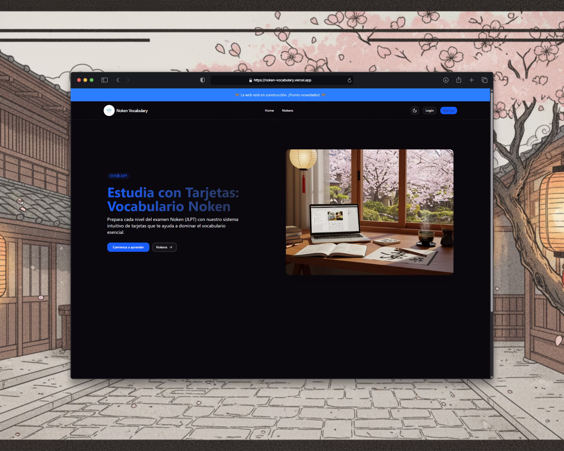Show tab overview icon
This screenshot has height=451, width=564.
(484, 80)
